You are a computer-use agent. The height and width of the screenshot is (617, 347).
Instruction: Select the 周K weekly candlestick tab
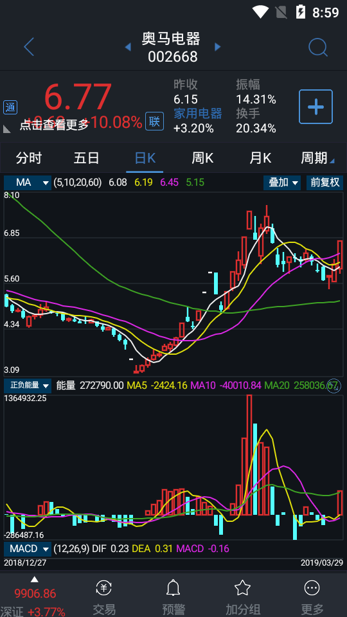202,158
